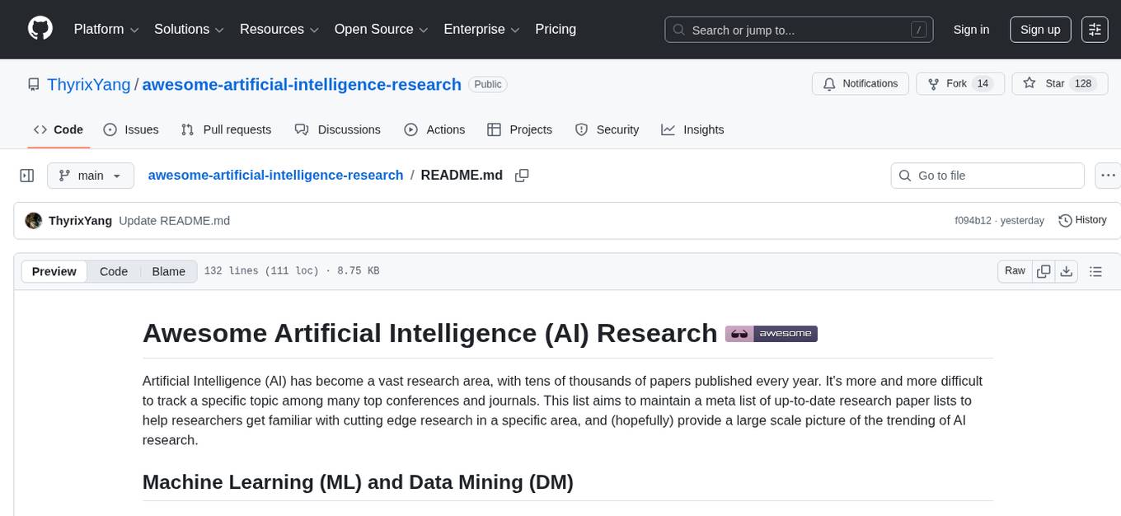Open the file outline symbols panel
The height and width of the screenshot is (516, 1121).
click(1096, 270)
